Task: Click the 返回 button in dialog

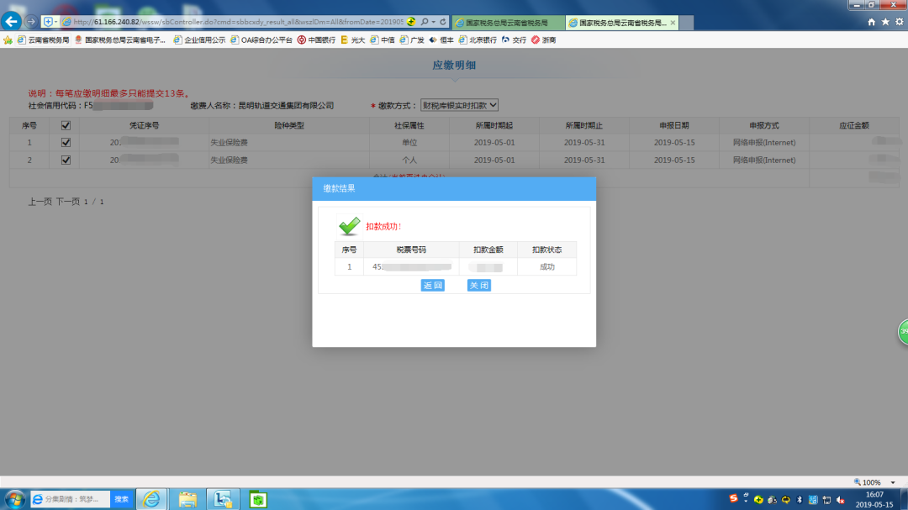Action: coord(433,286)
